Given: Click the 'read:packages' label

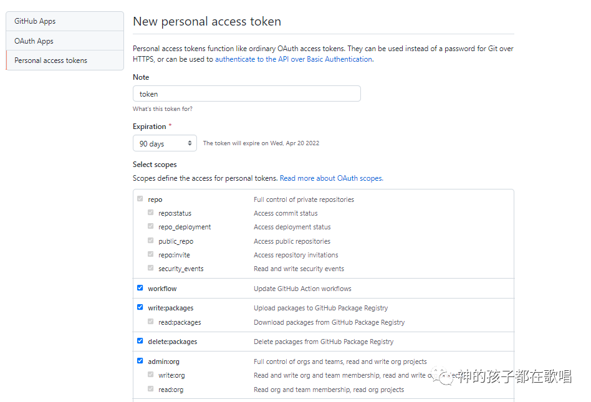Looking at the screenshot, I should pyautogui.click(x=180, y=322).
